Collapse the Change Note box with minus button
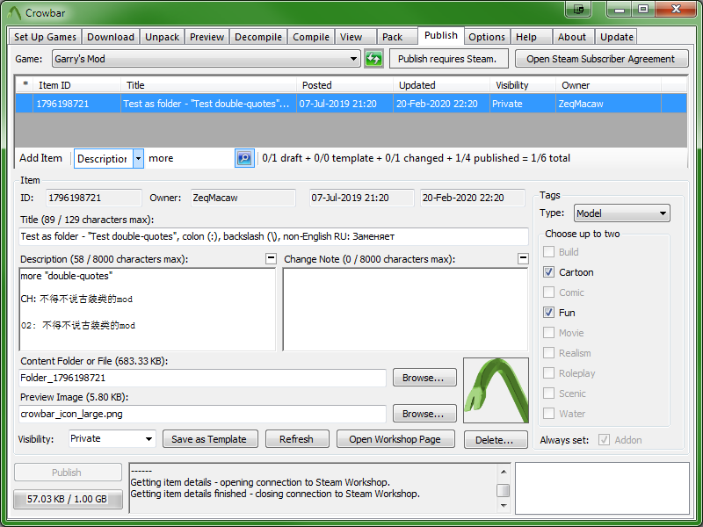Viewport: 703px width, 527px height. pos(523,258)
